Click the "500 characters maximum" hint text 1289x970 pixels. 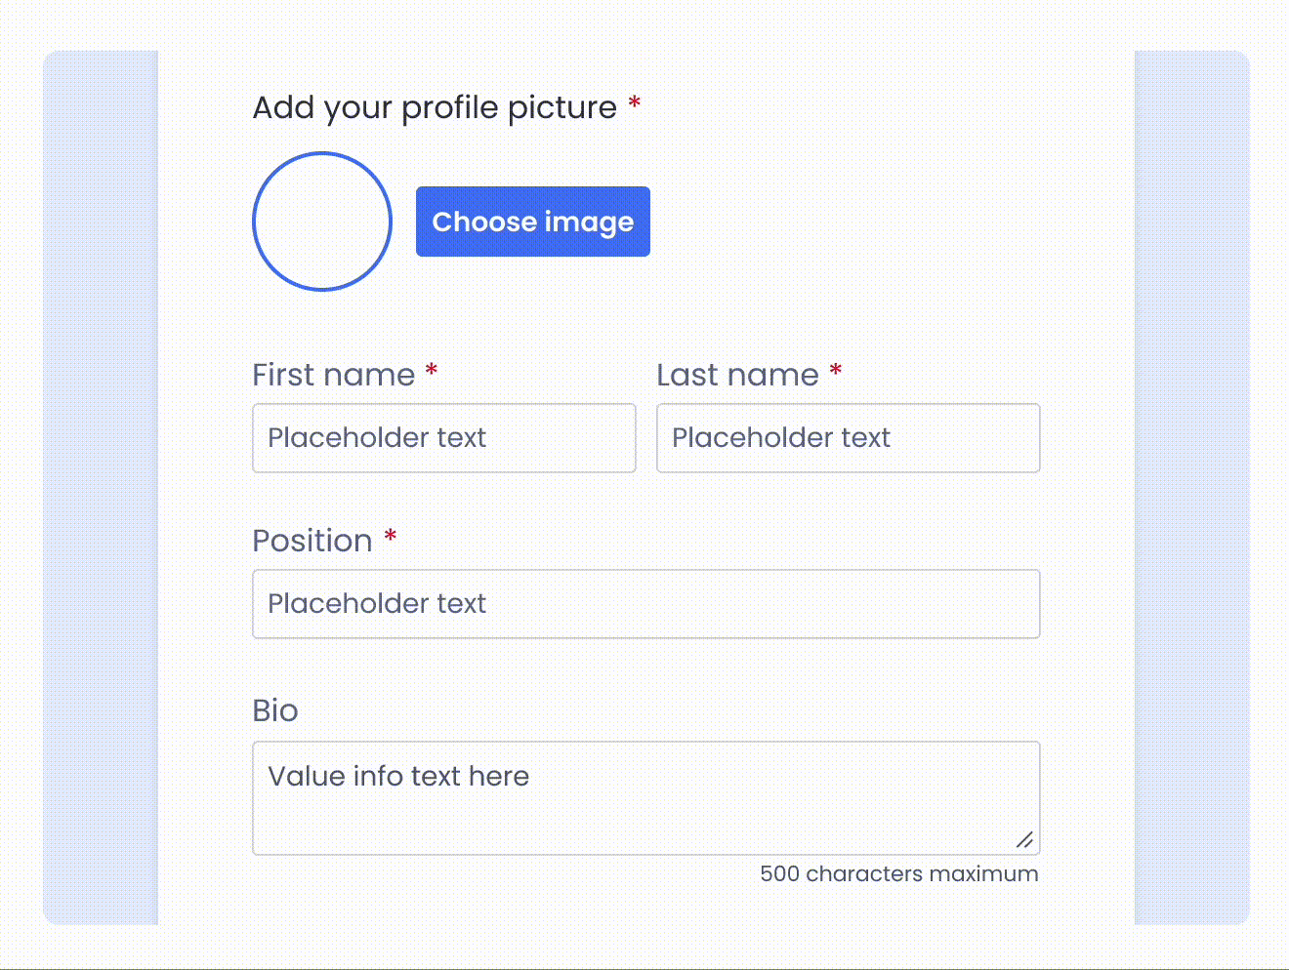click(x=898, y=874)
